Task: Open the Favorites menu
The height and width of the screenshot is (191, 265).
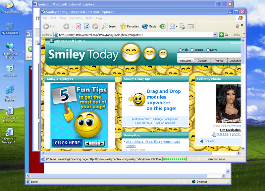Action: [x=76, y=18]
